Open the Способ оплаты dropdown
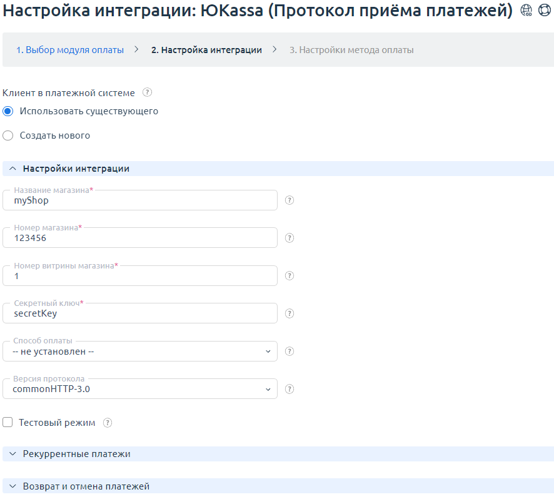Image resolution: width=554 pixels, height=497 pixels. coord(140,352)
